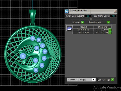Select the 2.53 X 2.53 gem size row
Image resolution: width=121 pixels, height=91 pixels.
click(83, 30)
